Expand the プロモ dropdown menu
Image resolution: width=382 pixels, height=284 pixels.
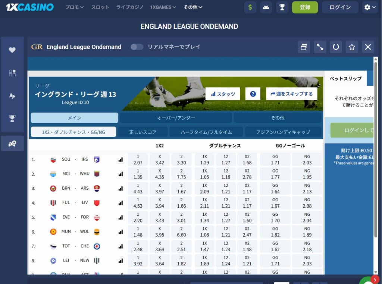[x=74, y=7]
